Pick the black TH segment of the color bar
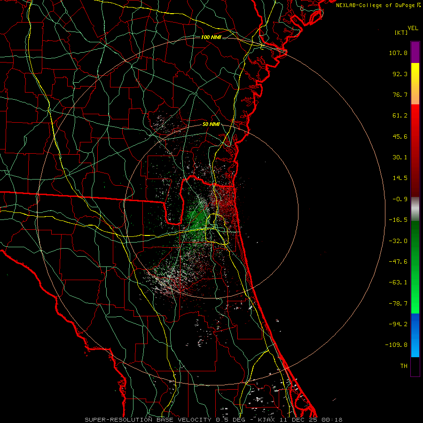This screenshot has width=423, height=423. click(415, 366)
